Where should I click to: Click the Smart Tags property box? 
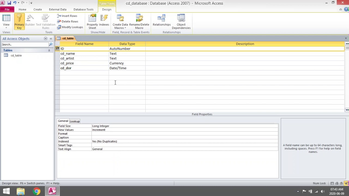point(185,145)
